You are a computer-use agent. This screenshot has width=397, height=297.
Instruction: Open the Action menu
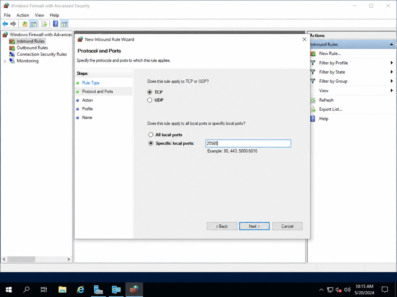click(x=23, y=15)
